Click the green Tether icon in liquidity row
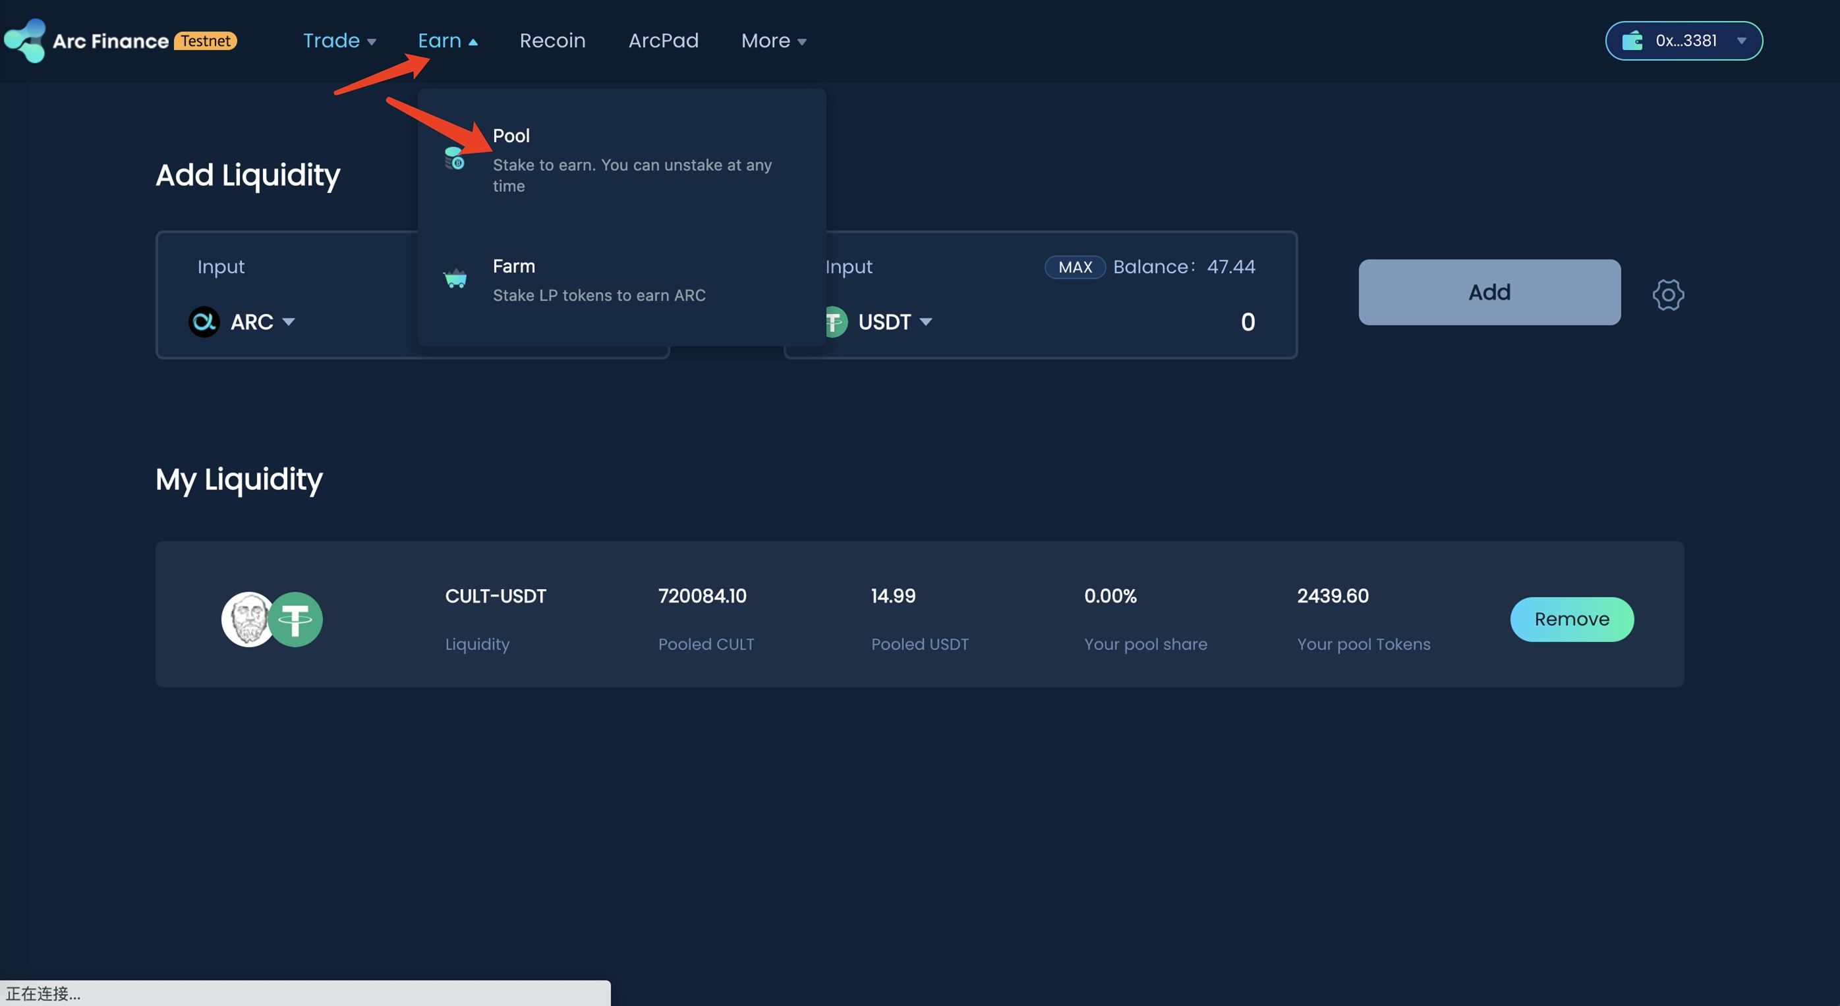This screenshot has width=1840, height=1006. pos(296,620)
